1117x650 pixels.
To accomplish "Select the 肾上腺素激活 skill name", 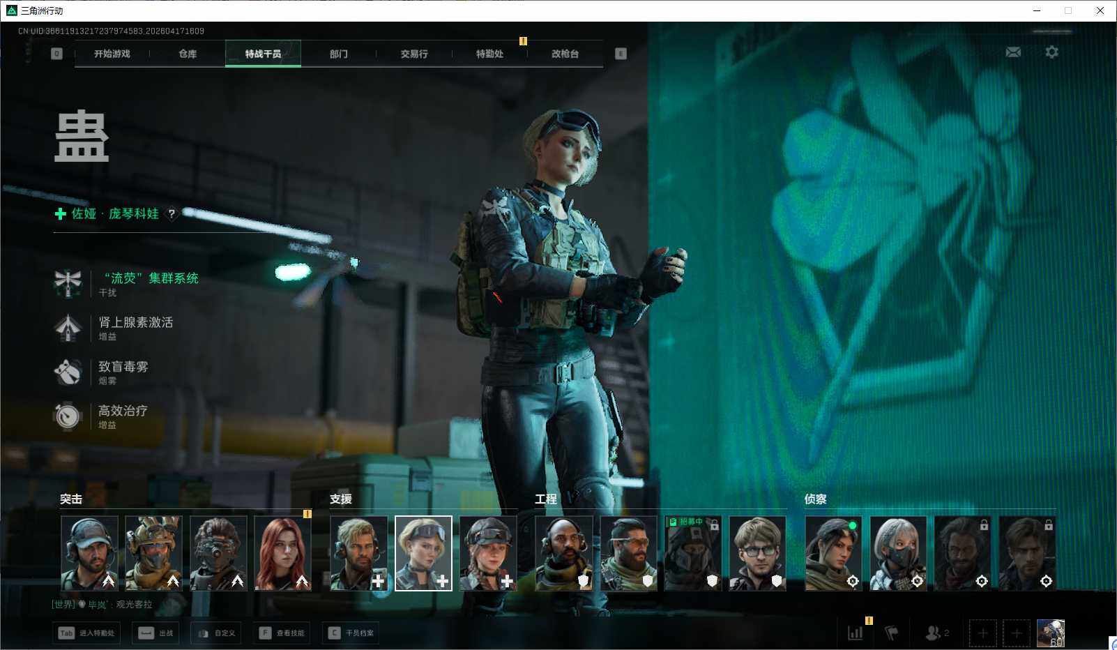I will coord(136,322).
